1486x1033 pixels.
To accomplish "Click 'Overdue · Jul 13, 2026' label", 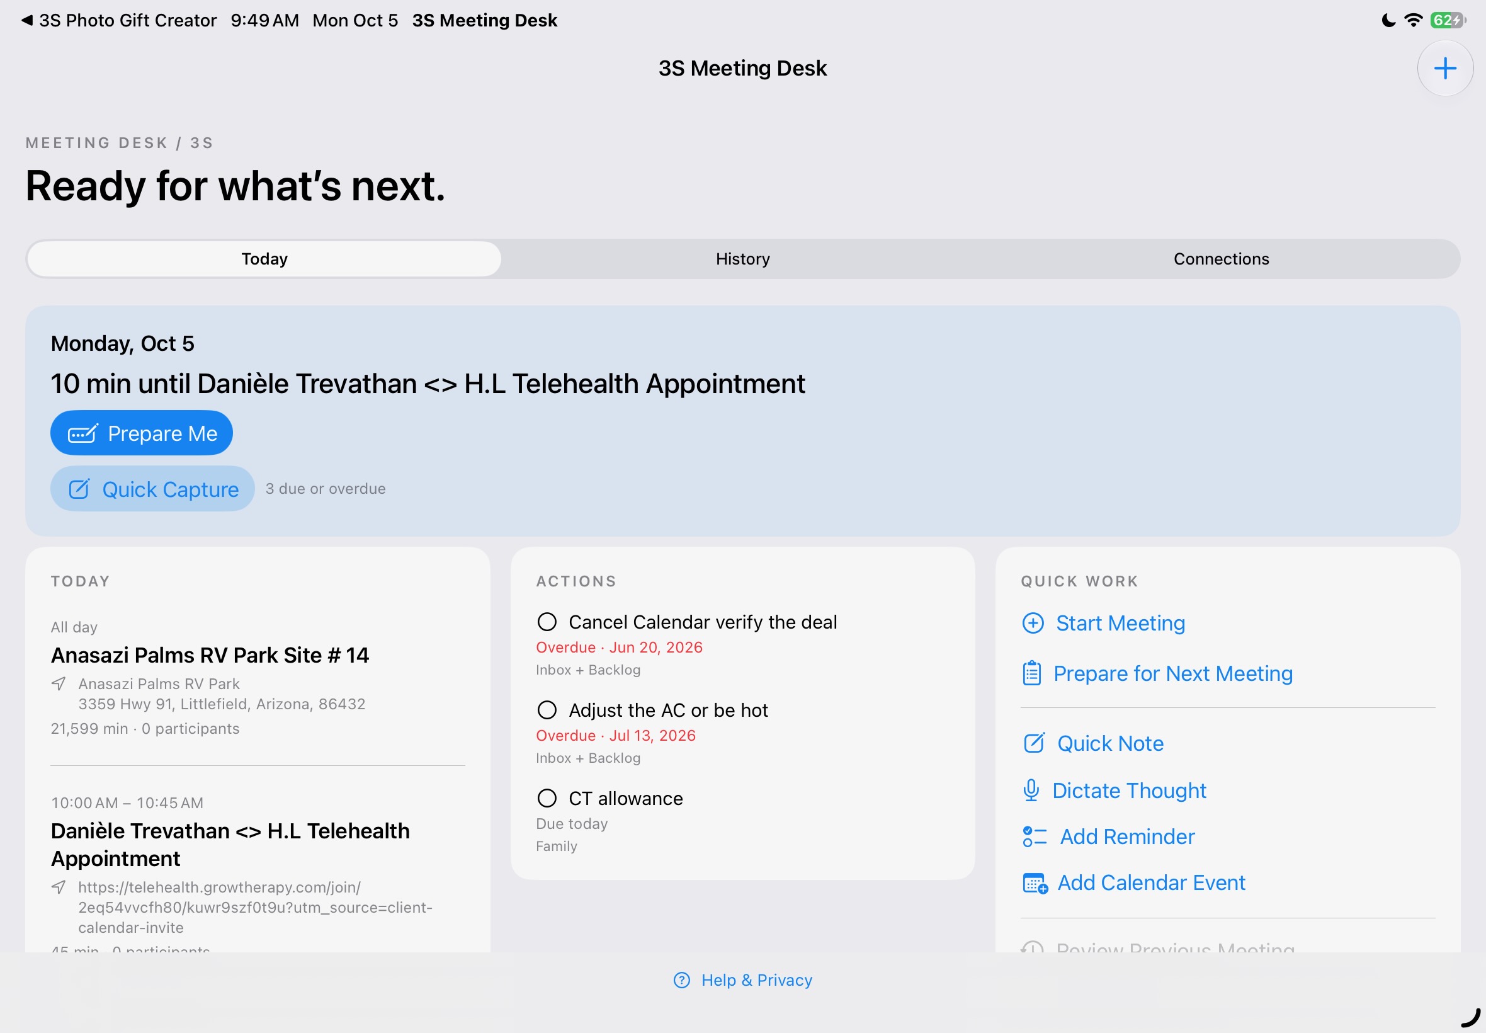I will point(615,735).
